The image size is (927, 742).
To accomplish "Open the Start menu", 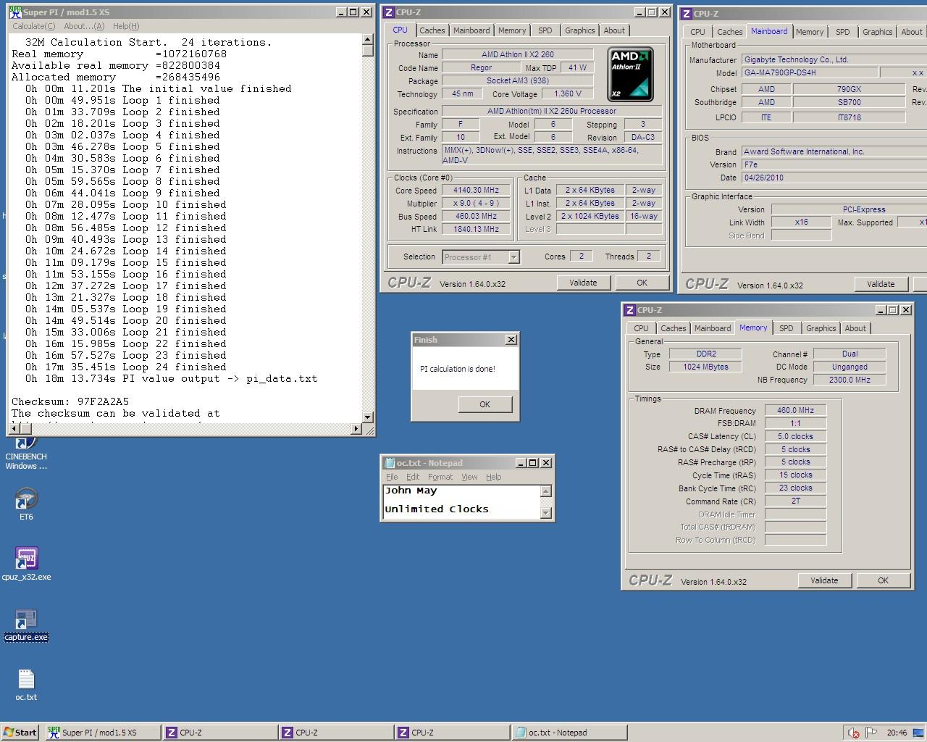I will (20, 732).
